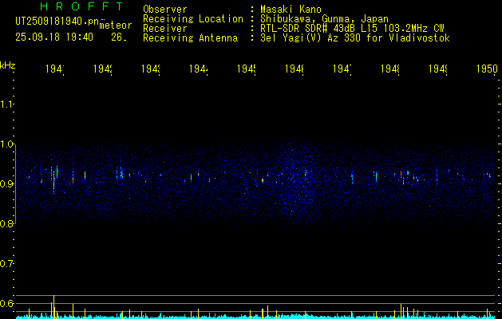Viewport: 502px width, 319px height.
Task: Click the green HROFFT title text
Action: coord(81,6)
